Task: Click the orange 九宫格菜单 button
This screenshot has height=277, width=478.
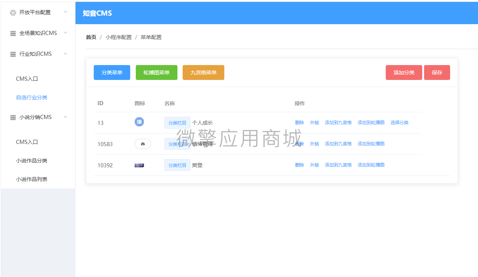Action: (203, 73)
